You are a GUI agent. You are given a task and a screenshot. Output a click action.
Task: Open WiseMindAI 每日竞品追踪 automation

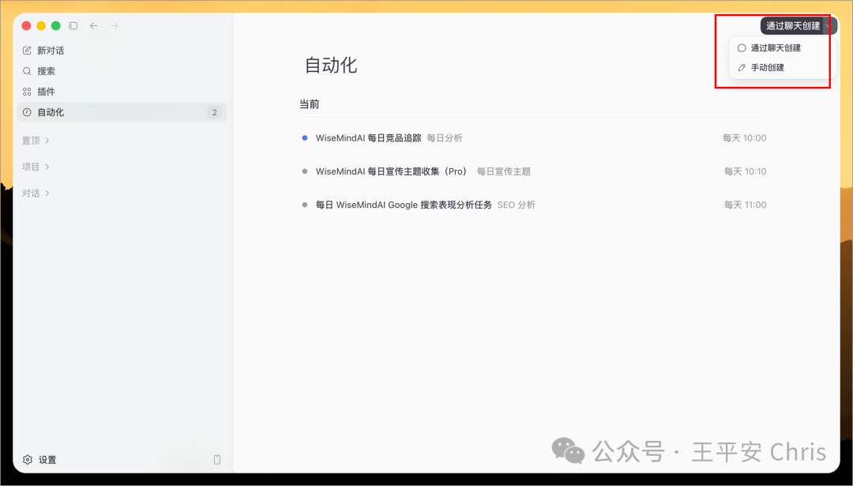tap(368, 138)
